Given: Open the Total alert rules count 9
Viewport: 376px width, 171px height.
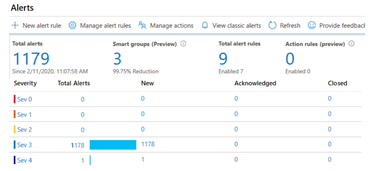Looking at the screenshot, I should tap(223, 59).
